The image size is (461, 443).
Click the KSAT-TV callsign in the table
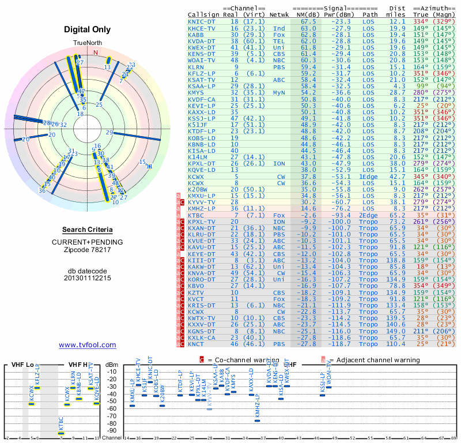[201, 80]
